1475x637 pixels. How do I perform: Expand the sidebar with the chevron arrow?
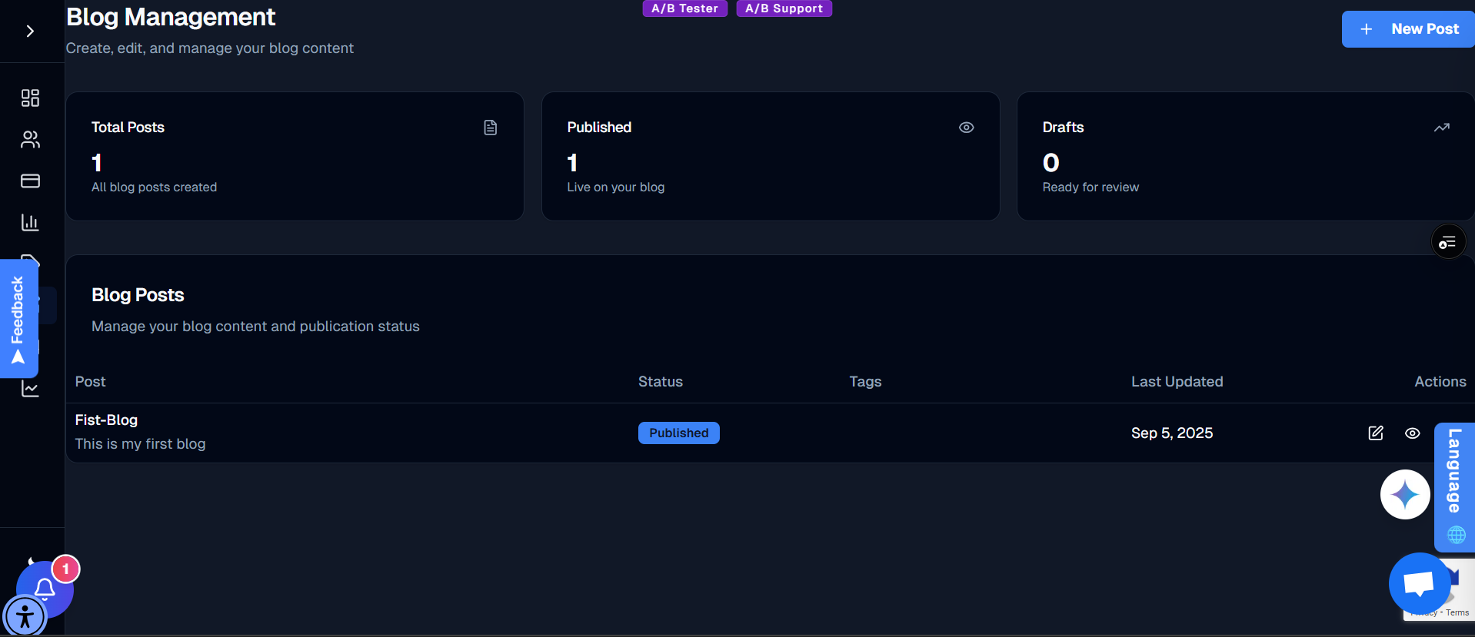click(x=30, y=31)
